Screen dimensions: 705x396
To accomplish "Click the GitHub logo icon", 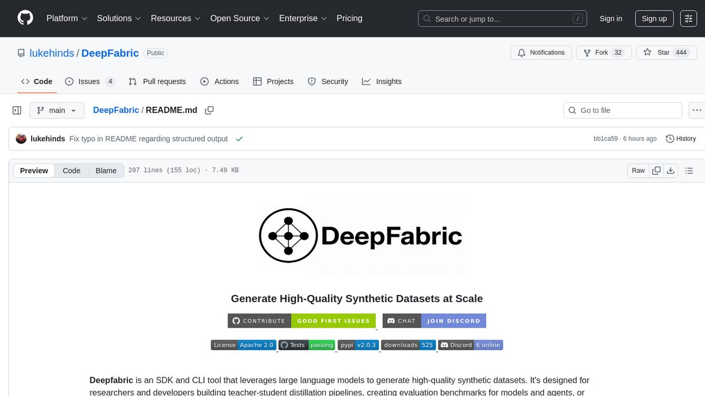I will [x=25, y=18].
